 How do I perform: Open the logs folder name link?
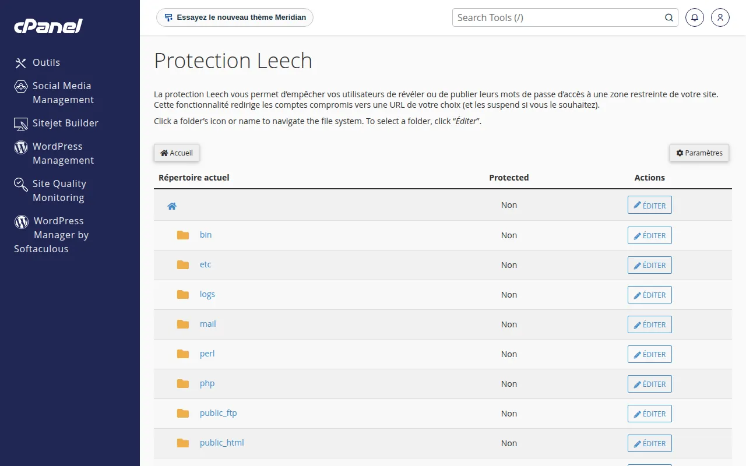207,294
